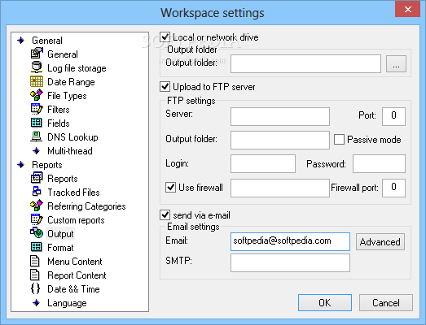Select Menu Content tree item
426x325 pixels.
[x=74, y=262]
